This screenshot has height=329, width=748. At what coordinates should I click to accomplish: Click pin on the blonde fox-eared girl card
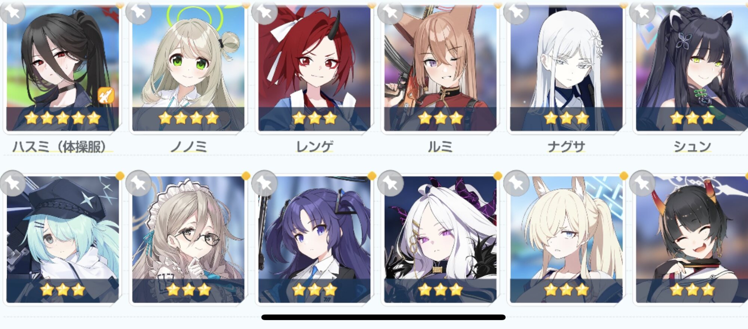pyautogui.click(x=516, y=183)
